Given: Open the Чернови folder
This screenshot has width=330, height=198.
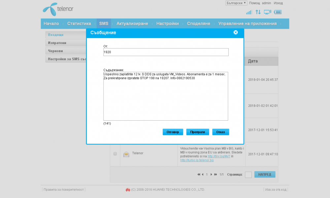Looking at the screenshot, I should (x=66, y=51).
